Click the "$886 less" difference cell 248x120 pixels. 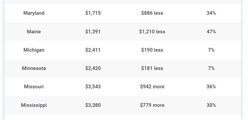point(152,13)
